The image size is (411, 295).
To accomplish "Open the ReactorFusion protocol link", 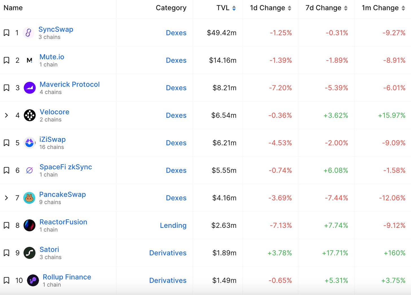I will [x=63, y=222].
